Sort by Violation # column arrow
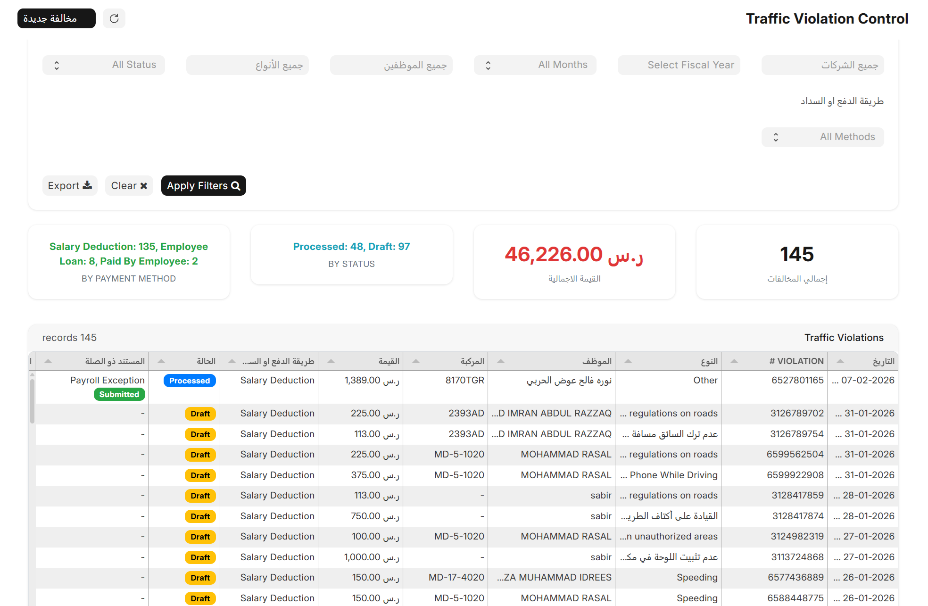Screen dimensions: 928x606 click(734, 361)
